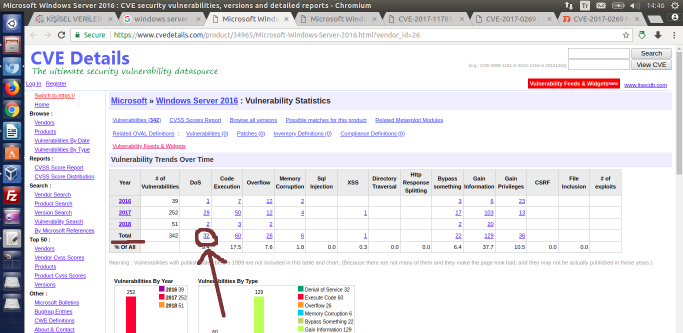The image size is (683, 333).
Task: Open the Vulnerabilities (342) link
Action: click(x=136, y=120)
